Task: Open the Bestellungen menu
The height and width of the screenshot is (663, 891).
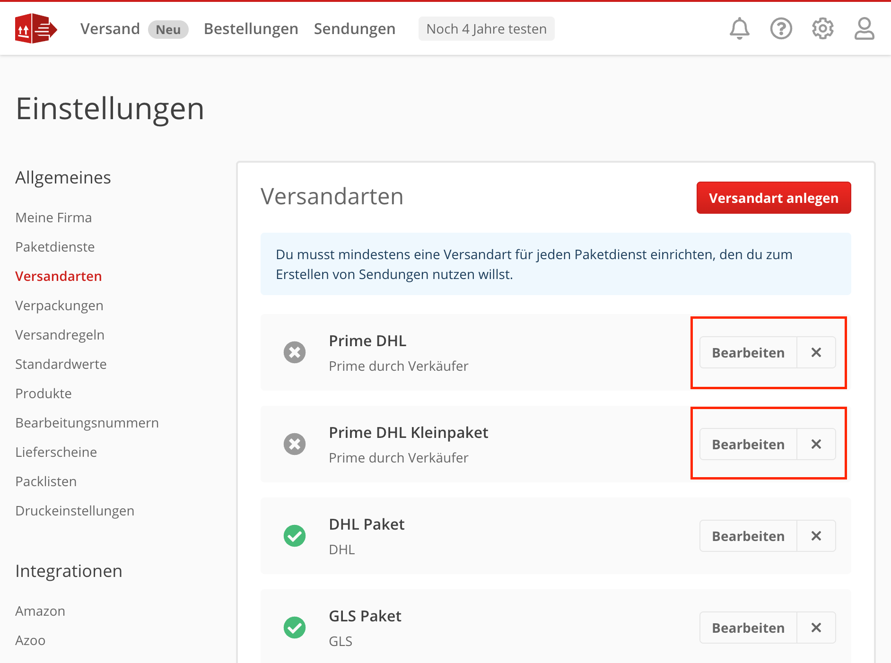Action: (x=251, y=29)
